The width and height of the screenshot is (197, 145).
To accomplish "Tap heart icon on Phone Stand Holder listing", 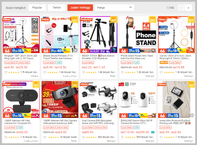I will pos(122,72).
